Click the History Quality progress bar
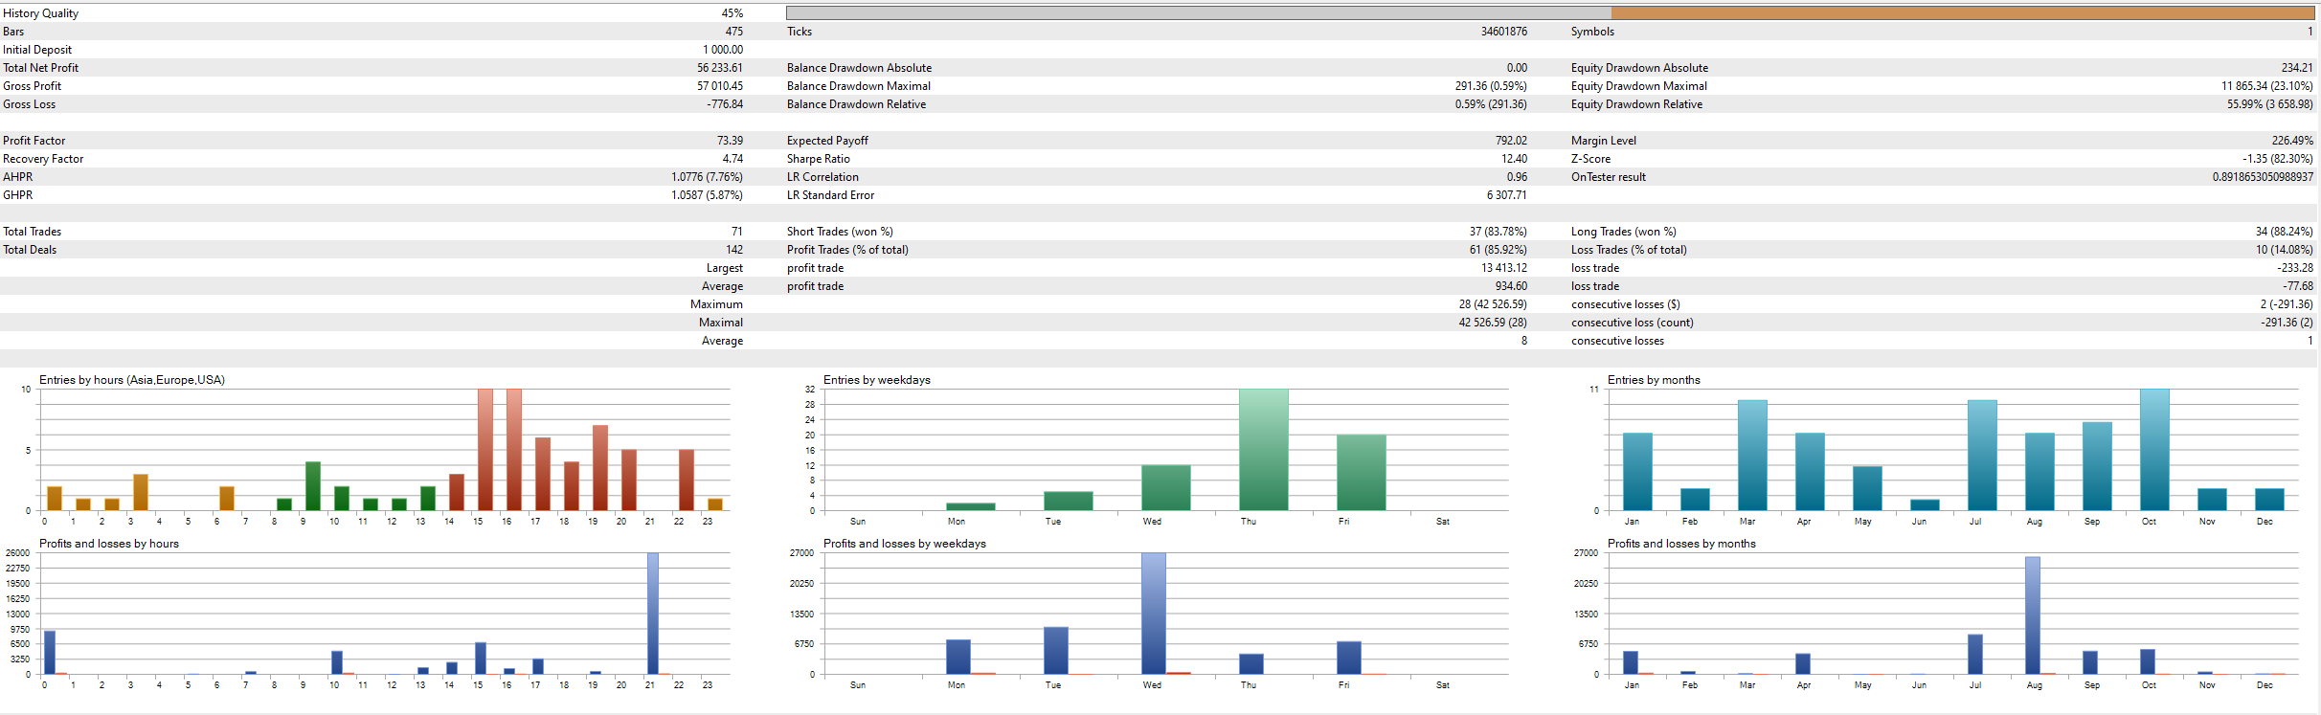The width and height of the screenshot is (2321, 715). [1550, 13]
